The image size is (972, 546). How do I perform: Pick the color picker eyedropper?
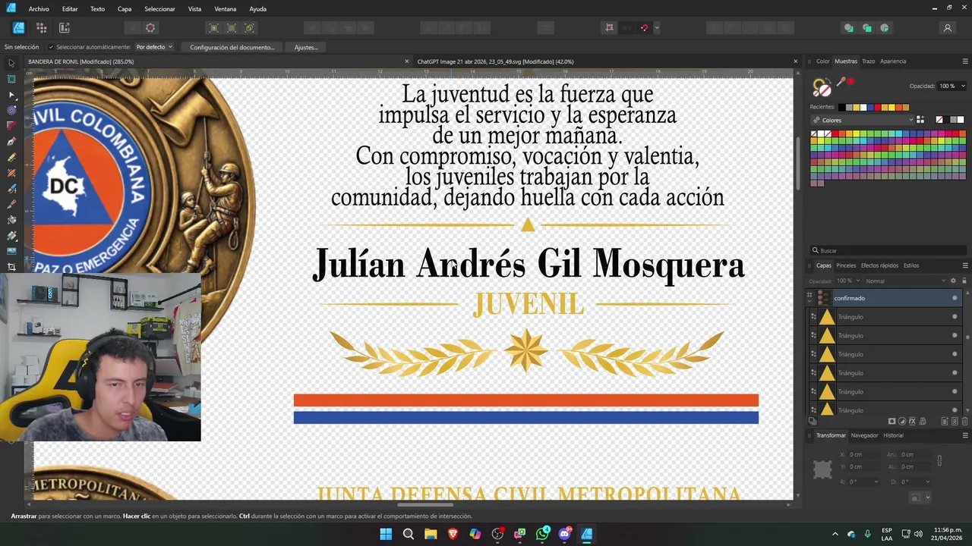840,82
